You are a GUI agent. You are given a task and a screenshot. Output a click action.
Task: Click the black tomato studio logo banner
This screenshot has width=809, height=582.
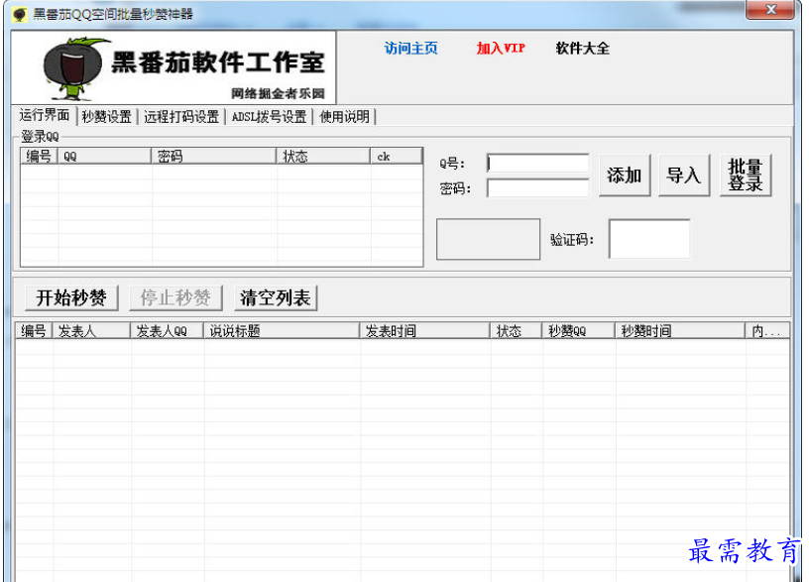(173, 67)
